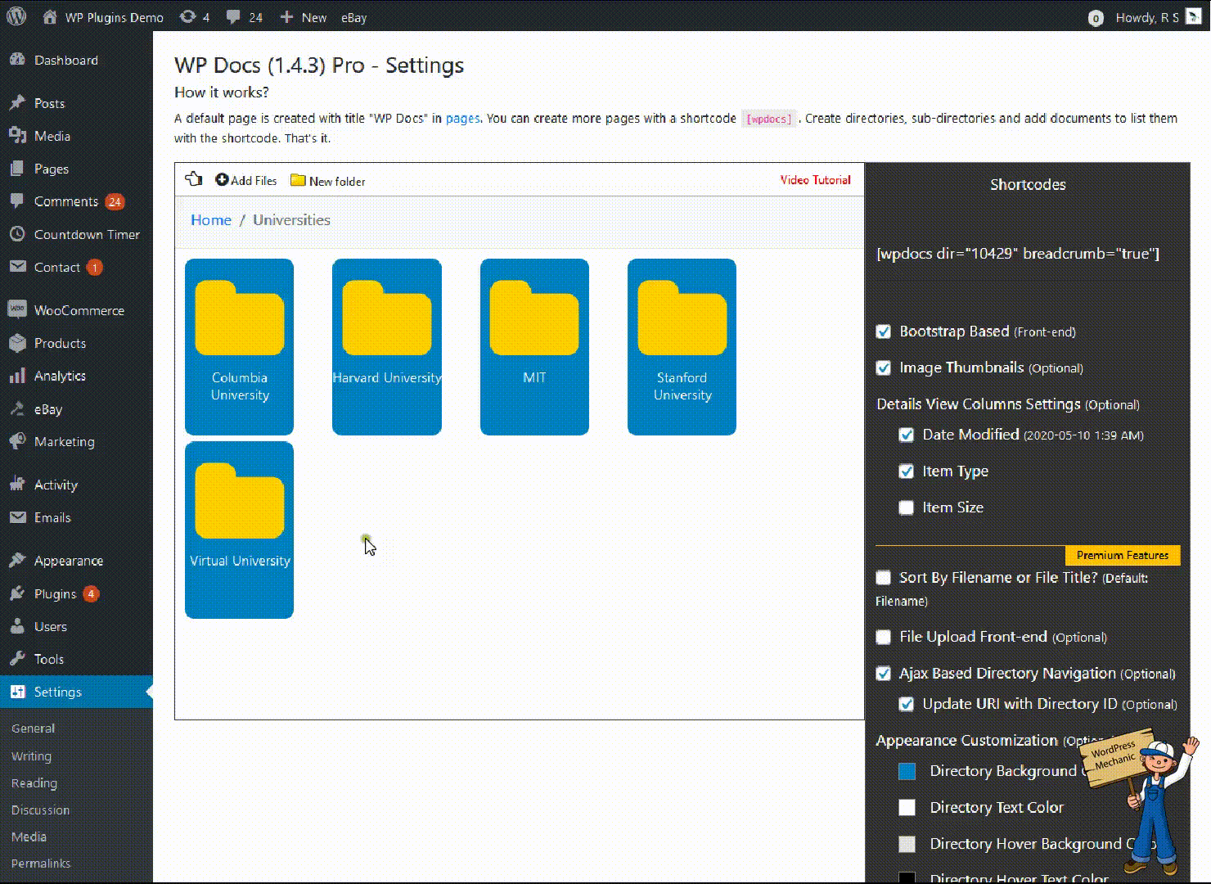Click the [wpdocs] shortcode tag in description
The image size is (1211, 884).
[768, 119]
